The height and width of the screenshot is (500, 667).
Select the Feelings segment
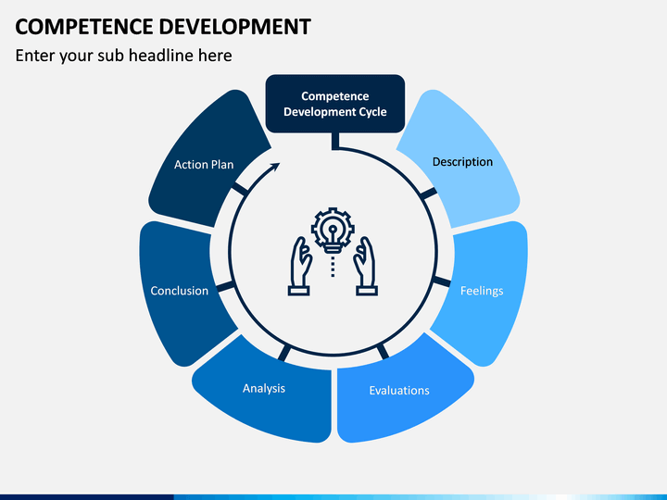[481, 293]
